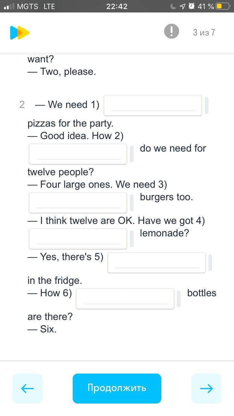The height and width of the screenshot is (416, 234).
Task: Tap the gray handle beside blank 1
Action: click(x=206, y=105)
